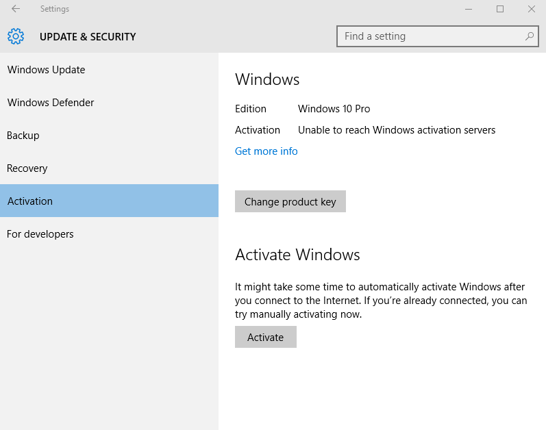This screenshot has height=430, width=546.
Task: Go back using the arrow icon
Action: 16,9
